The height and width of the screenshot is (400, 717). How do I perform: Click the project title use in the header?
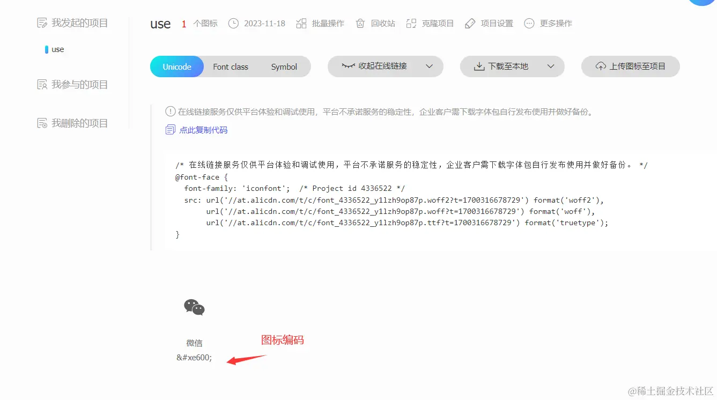(160, 24)
